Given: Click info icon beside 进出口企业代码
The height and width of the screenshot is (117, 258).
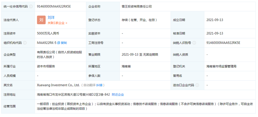Looking at the screenshot, I should point(197,85).
